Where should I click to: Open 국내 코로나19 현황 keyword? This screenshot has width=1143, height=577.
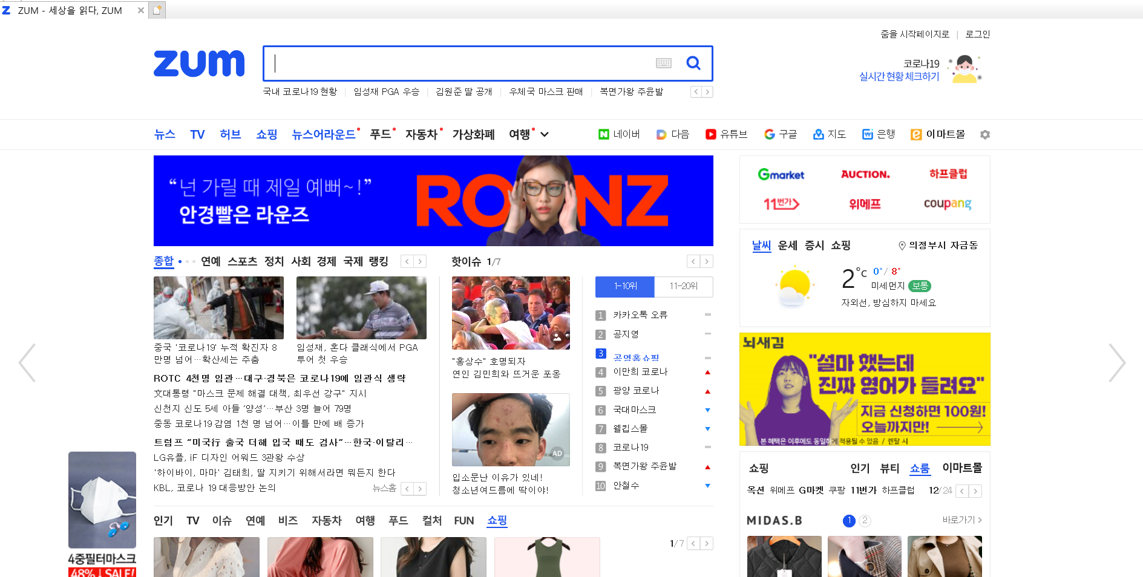(300, 92)
